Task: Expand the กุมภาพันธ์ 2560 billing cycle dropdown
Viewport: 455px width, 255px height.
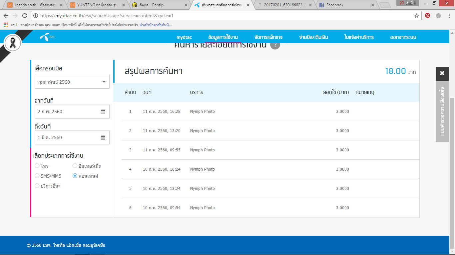Action: pyautogui.click(x=72, y=82)
